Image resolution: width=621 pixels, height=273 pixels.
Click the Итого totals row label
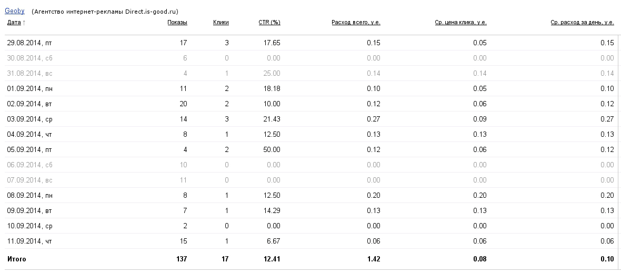click(16, 259)
